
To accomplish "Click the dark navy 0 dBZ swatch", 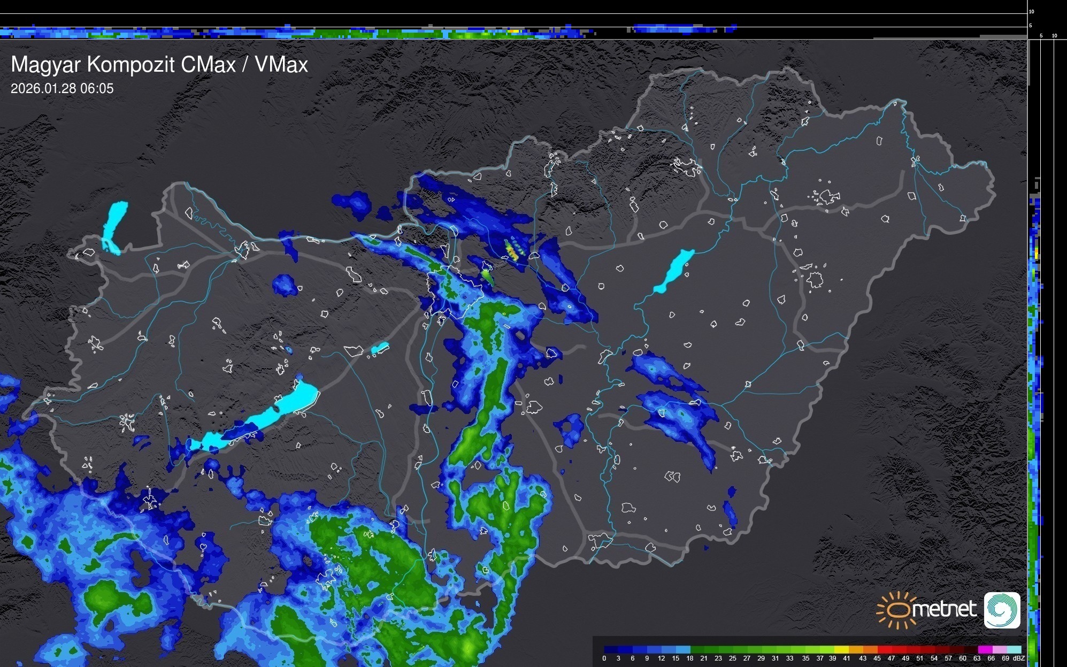I will click(x=611, y=649).
